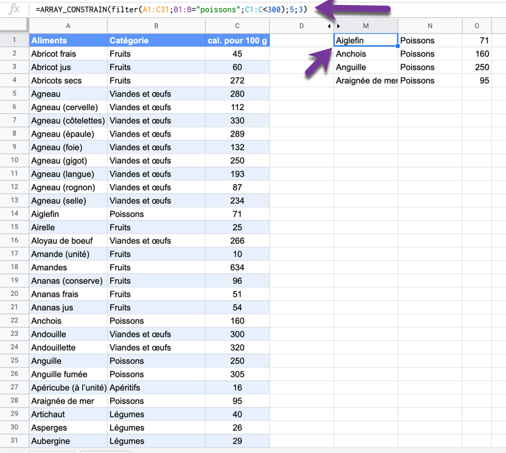Screen dimensions: 506x453
Task: Click the 'Aliments' header cell
Action: click(x=68, y=40)
